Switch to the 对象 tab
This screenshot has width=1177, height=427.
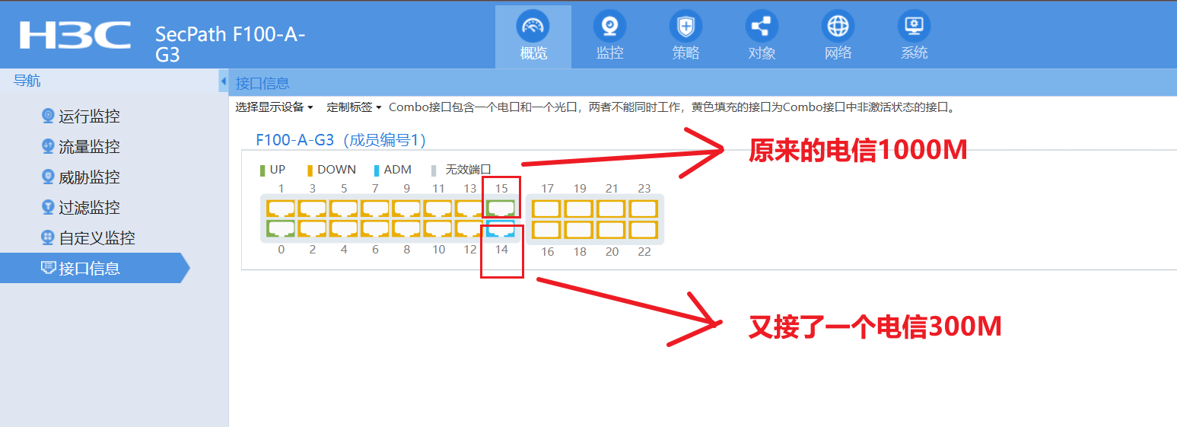[x=762, y=36]
